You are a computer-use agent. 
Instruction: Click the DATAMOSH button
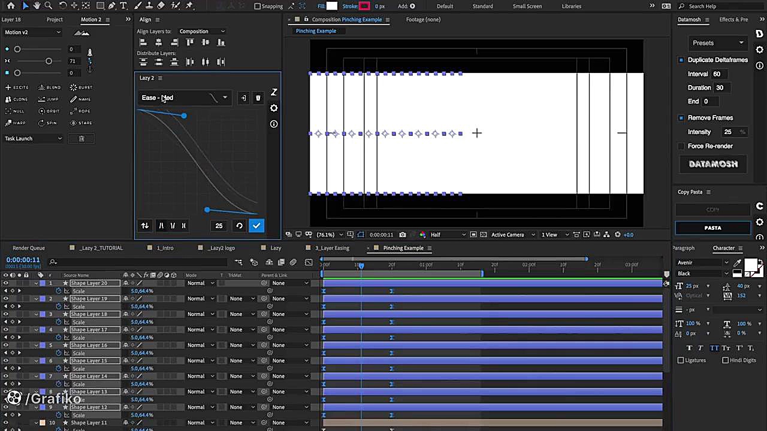click(713, 164)
